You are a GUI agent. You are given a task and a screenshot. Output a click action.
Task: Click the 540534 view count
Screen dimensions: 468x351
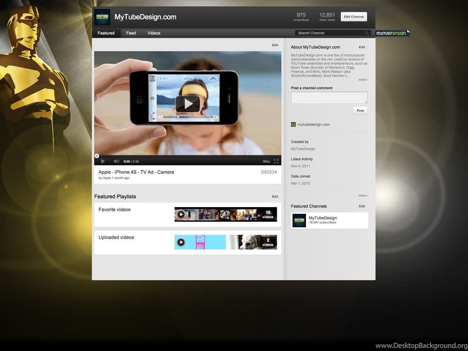point(269,172)
